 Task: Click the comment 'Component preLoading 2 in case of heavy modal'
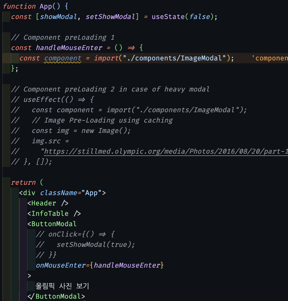click(x=110, y=89)
